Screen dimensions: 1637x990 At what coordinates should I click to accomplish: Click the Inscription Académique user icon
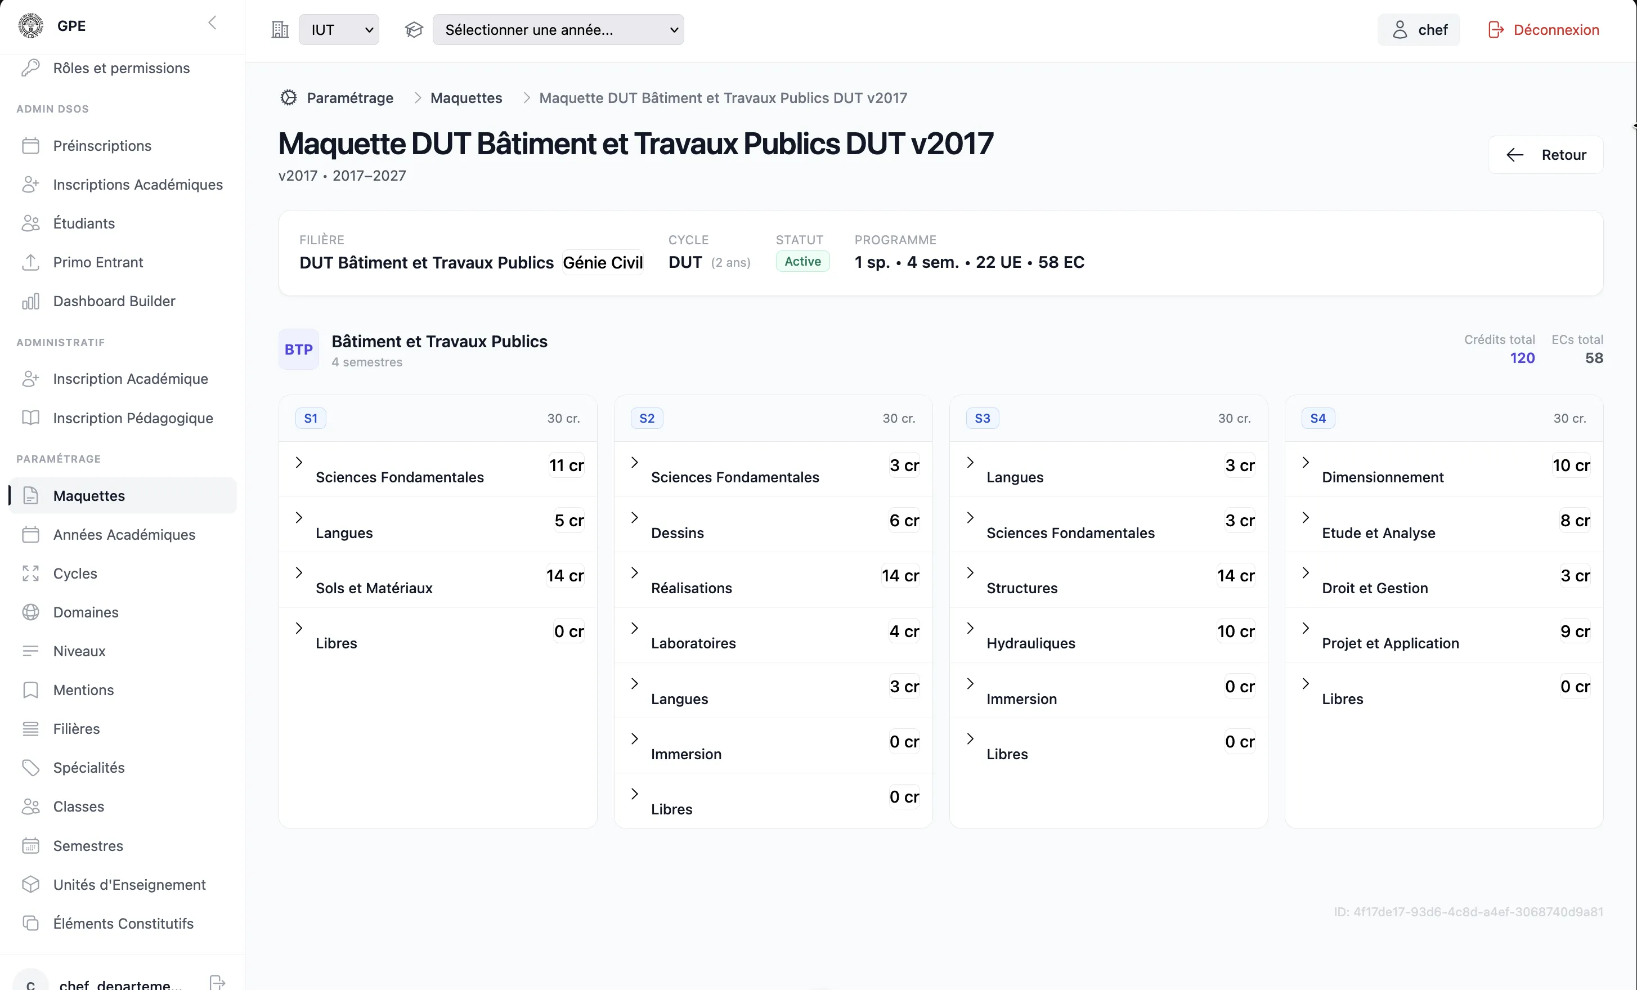30,379
